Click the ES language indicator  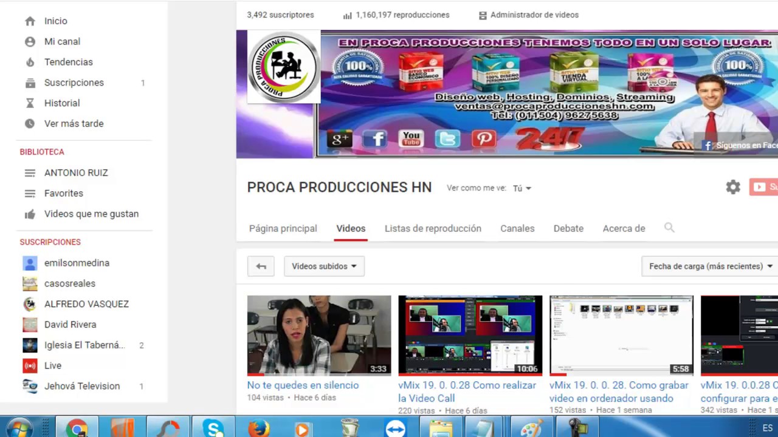(x=767, y=428)
